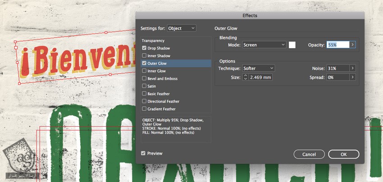Click the Size stepper arrows
The width and height of the screenshot is (383, 182).
coord(246,77)
